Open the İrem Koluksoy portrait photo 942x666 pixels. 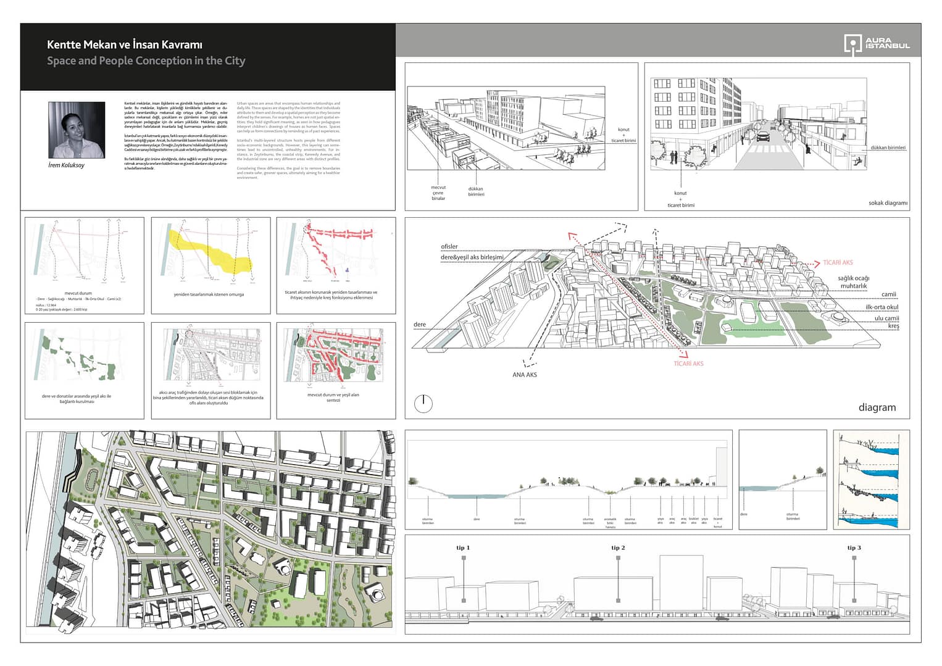pos(77,130)
